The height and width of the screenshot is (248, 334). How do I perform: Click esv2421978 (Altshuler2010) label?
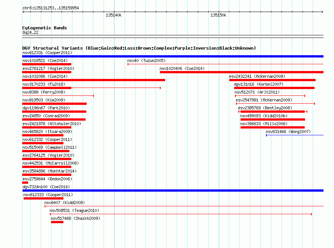52,124
